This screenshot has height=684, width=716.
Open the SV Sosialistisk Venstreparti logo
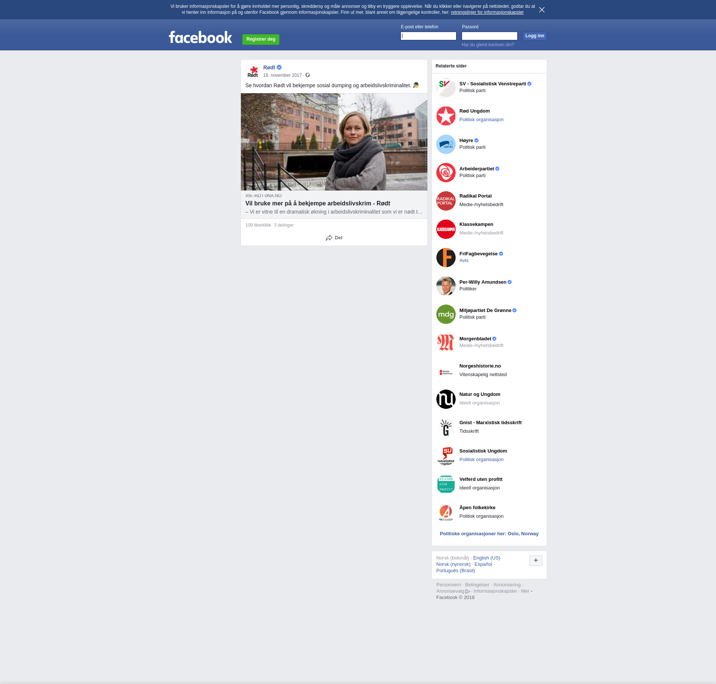446,88
